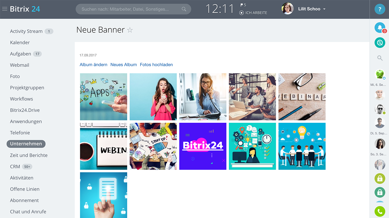Open the notifications bell with 3 alerts

pyautogui.click(x=380, y=28)
